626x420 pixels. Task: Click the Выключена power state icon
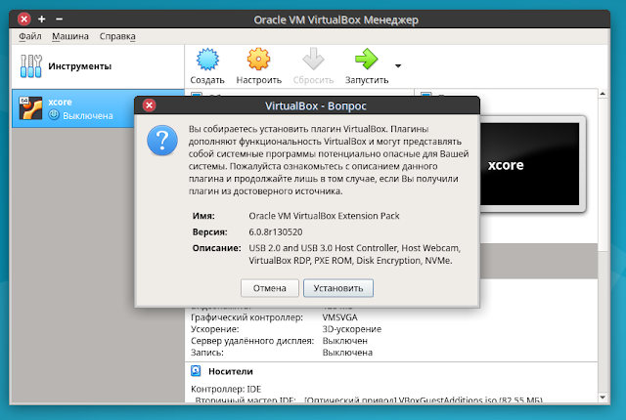pos(54,115)
